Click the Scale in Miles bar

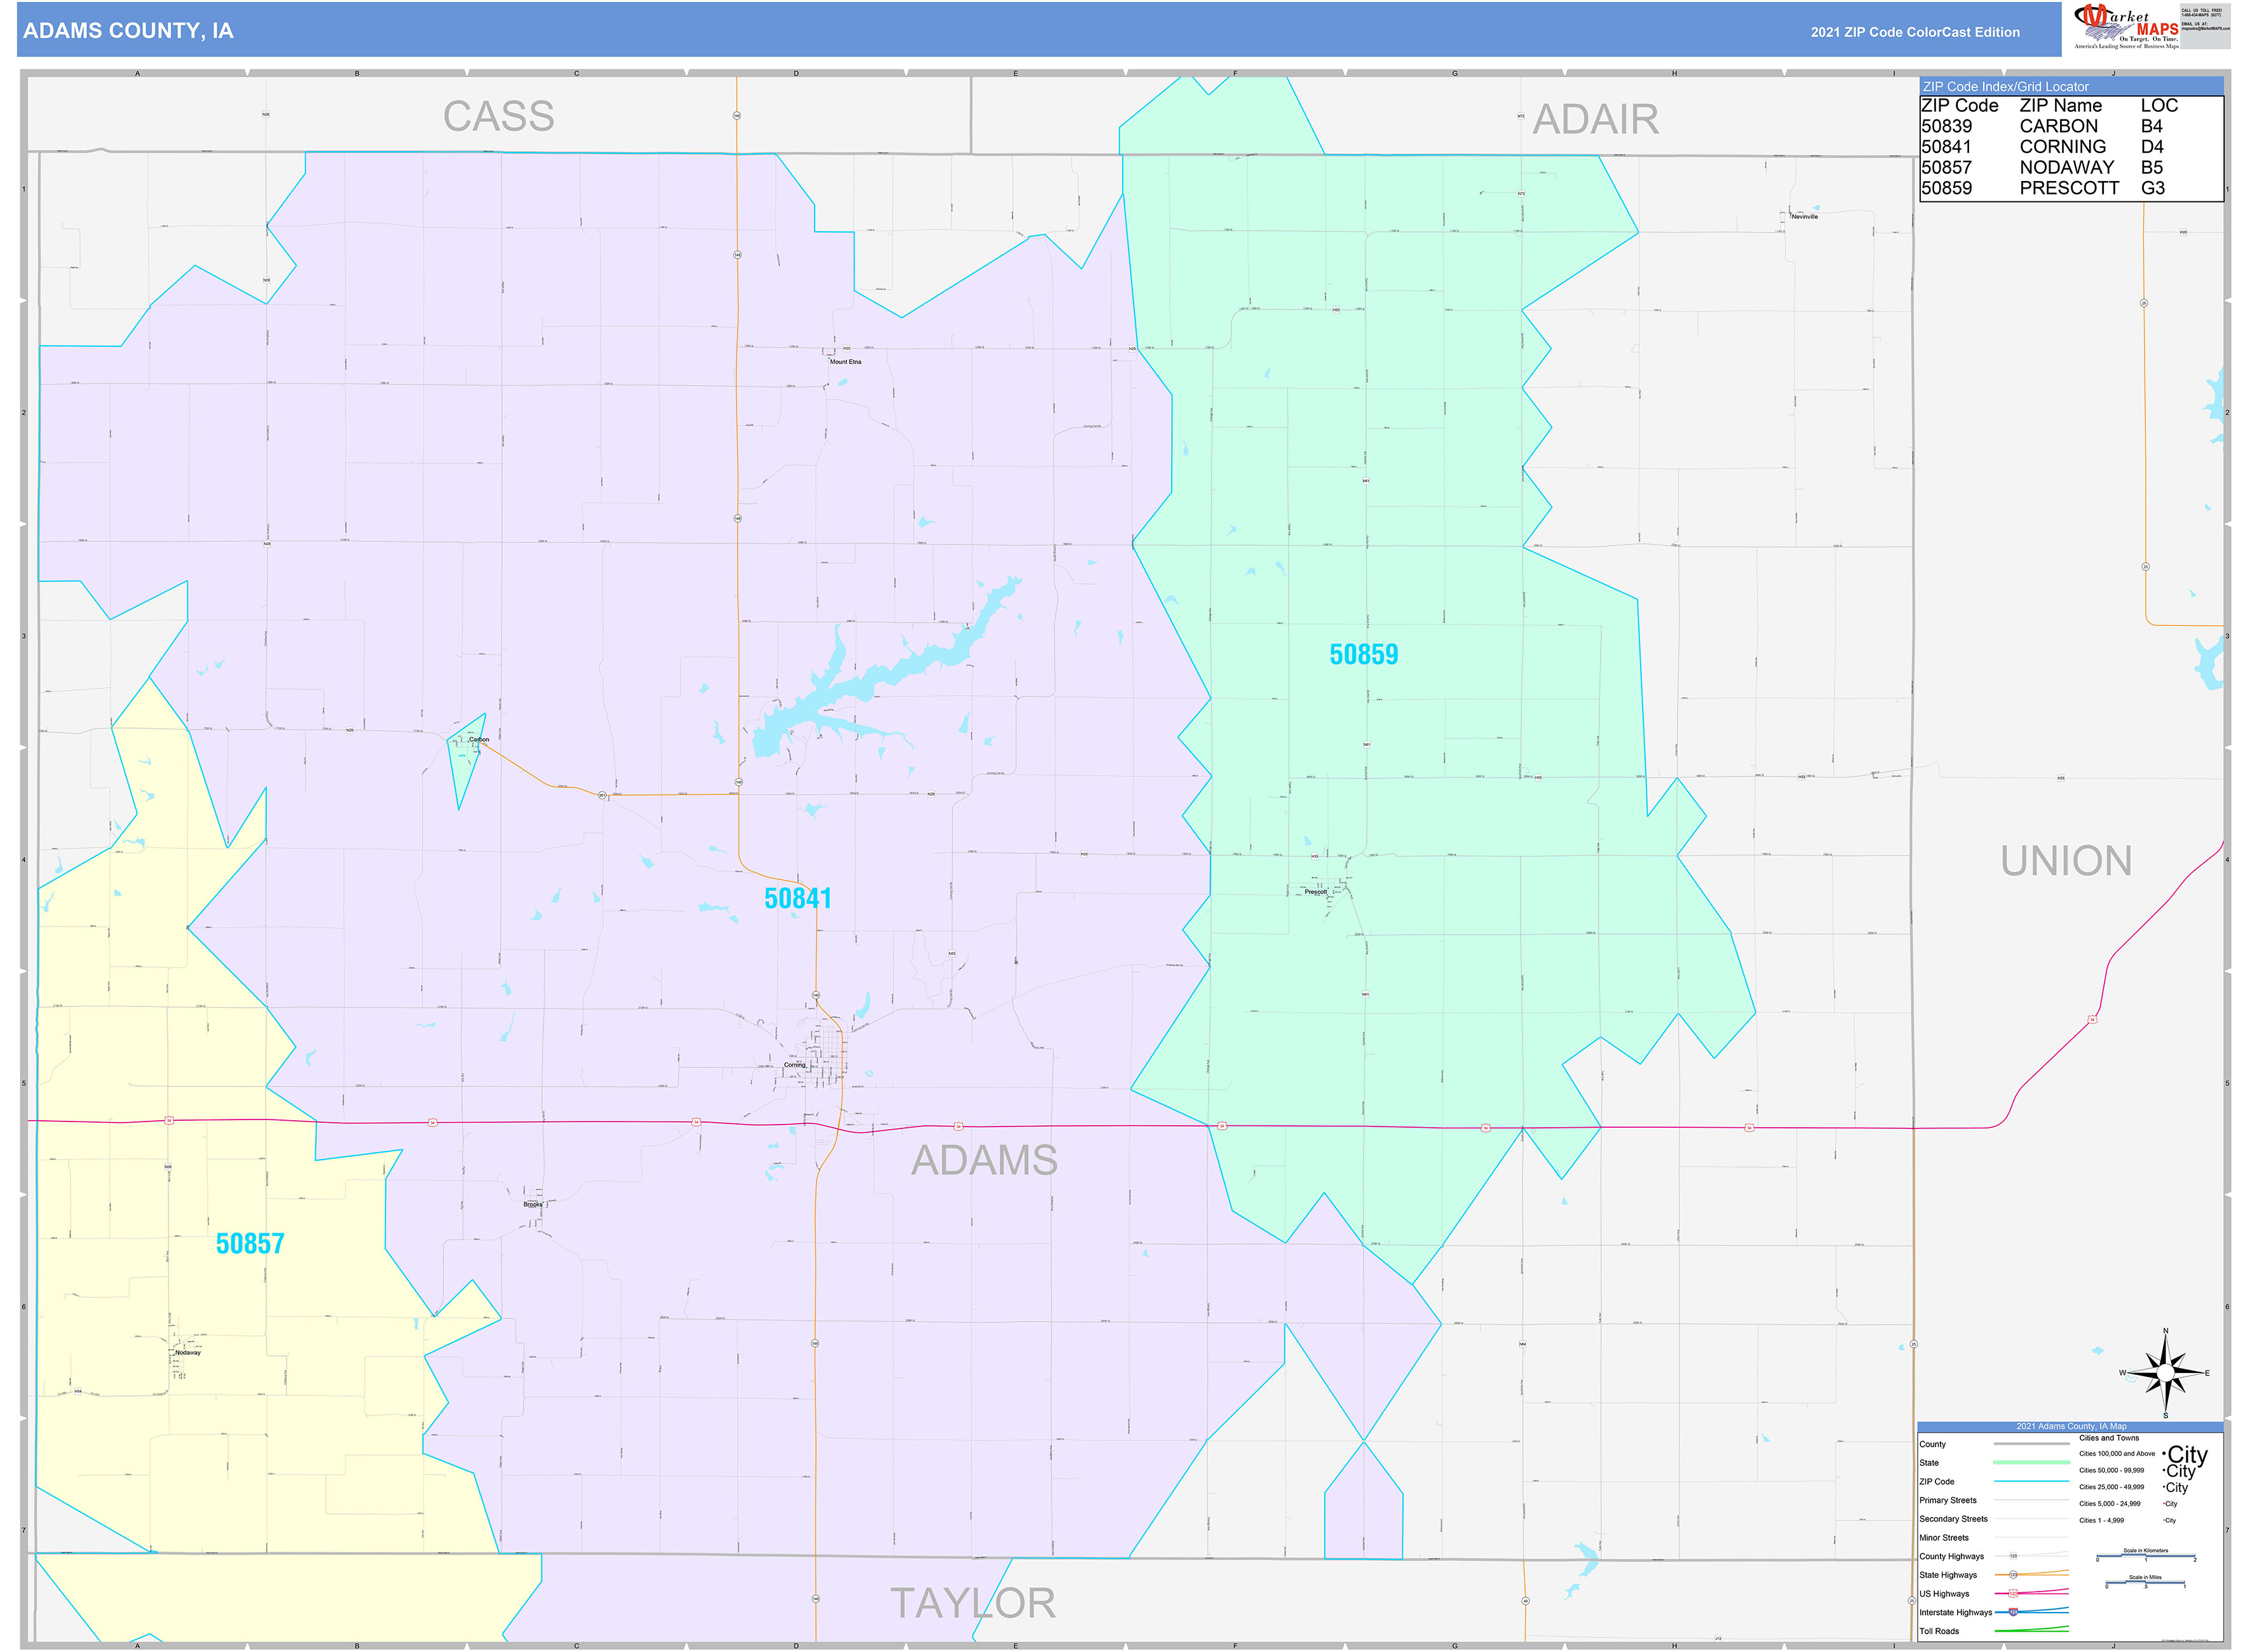pyautogui.click(x=2146, y=1583)
